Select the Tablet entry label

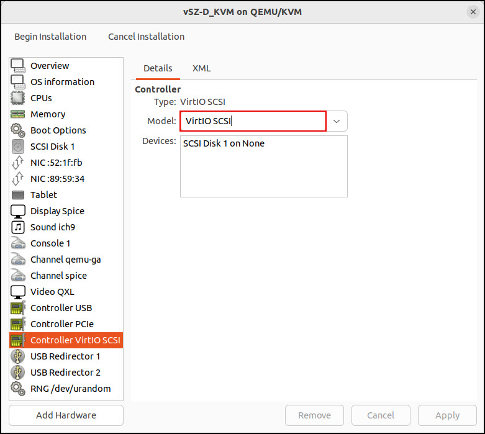coord(43,195)
